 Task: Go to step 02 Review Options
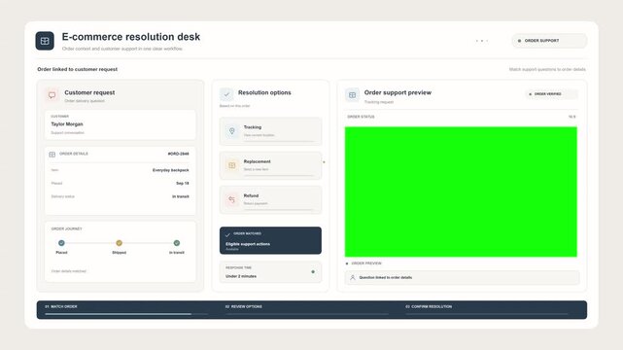tap(244, 306)
